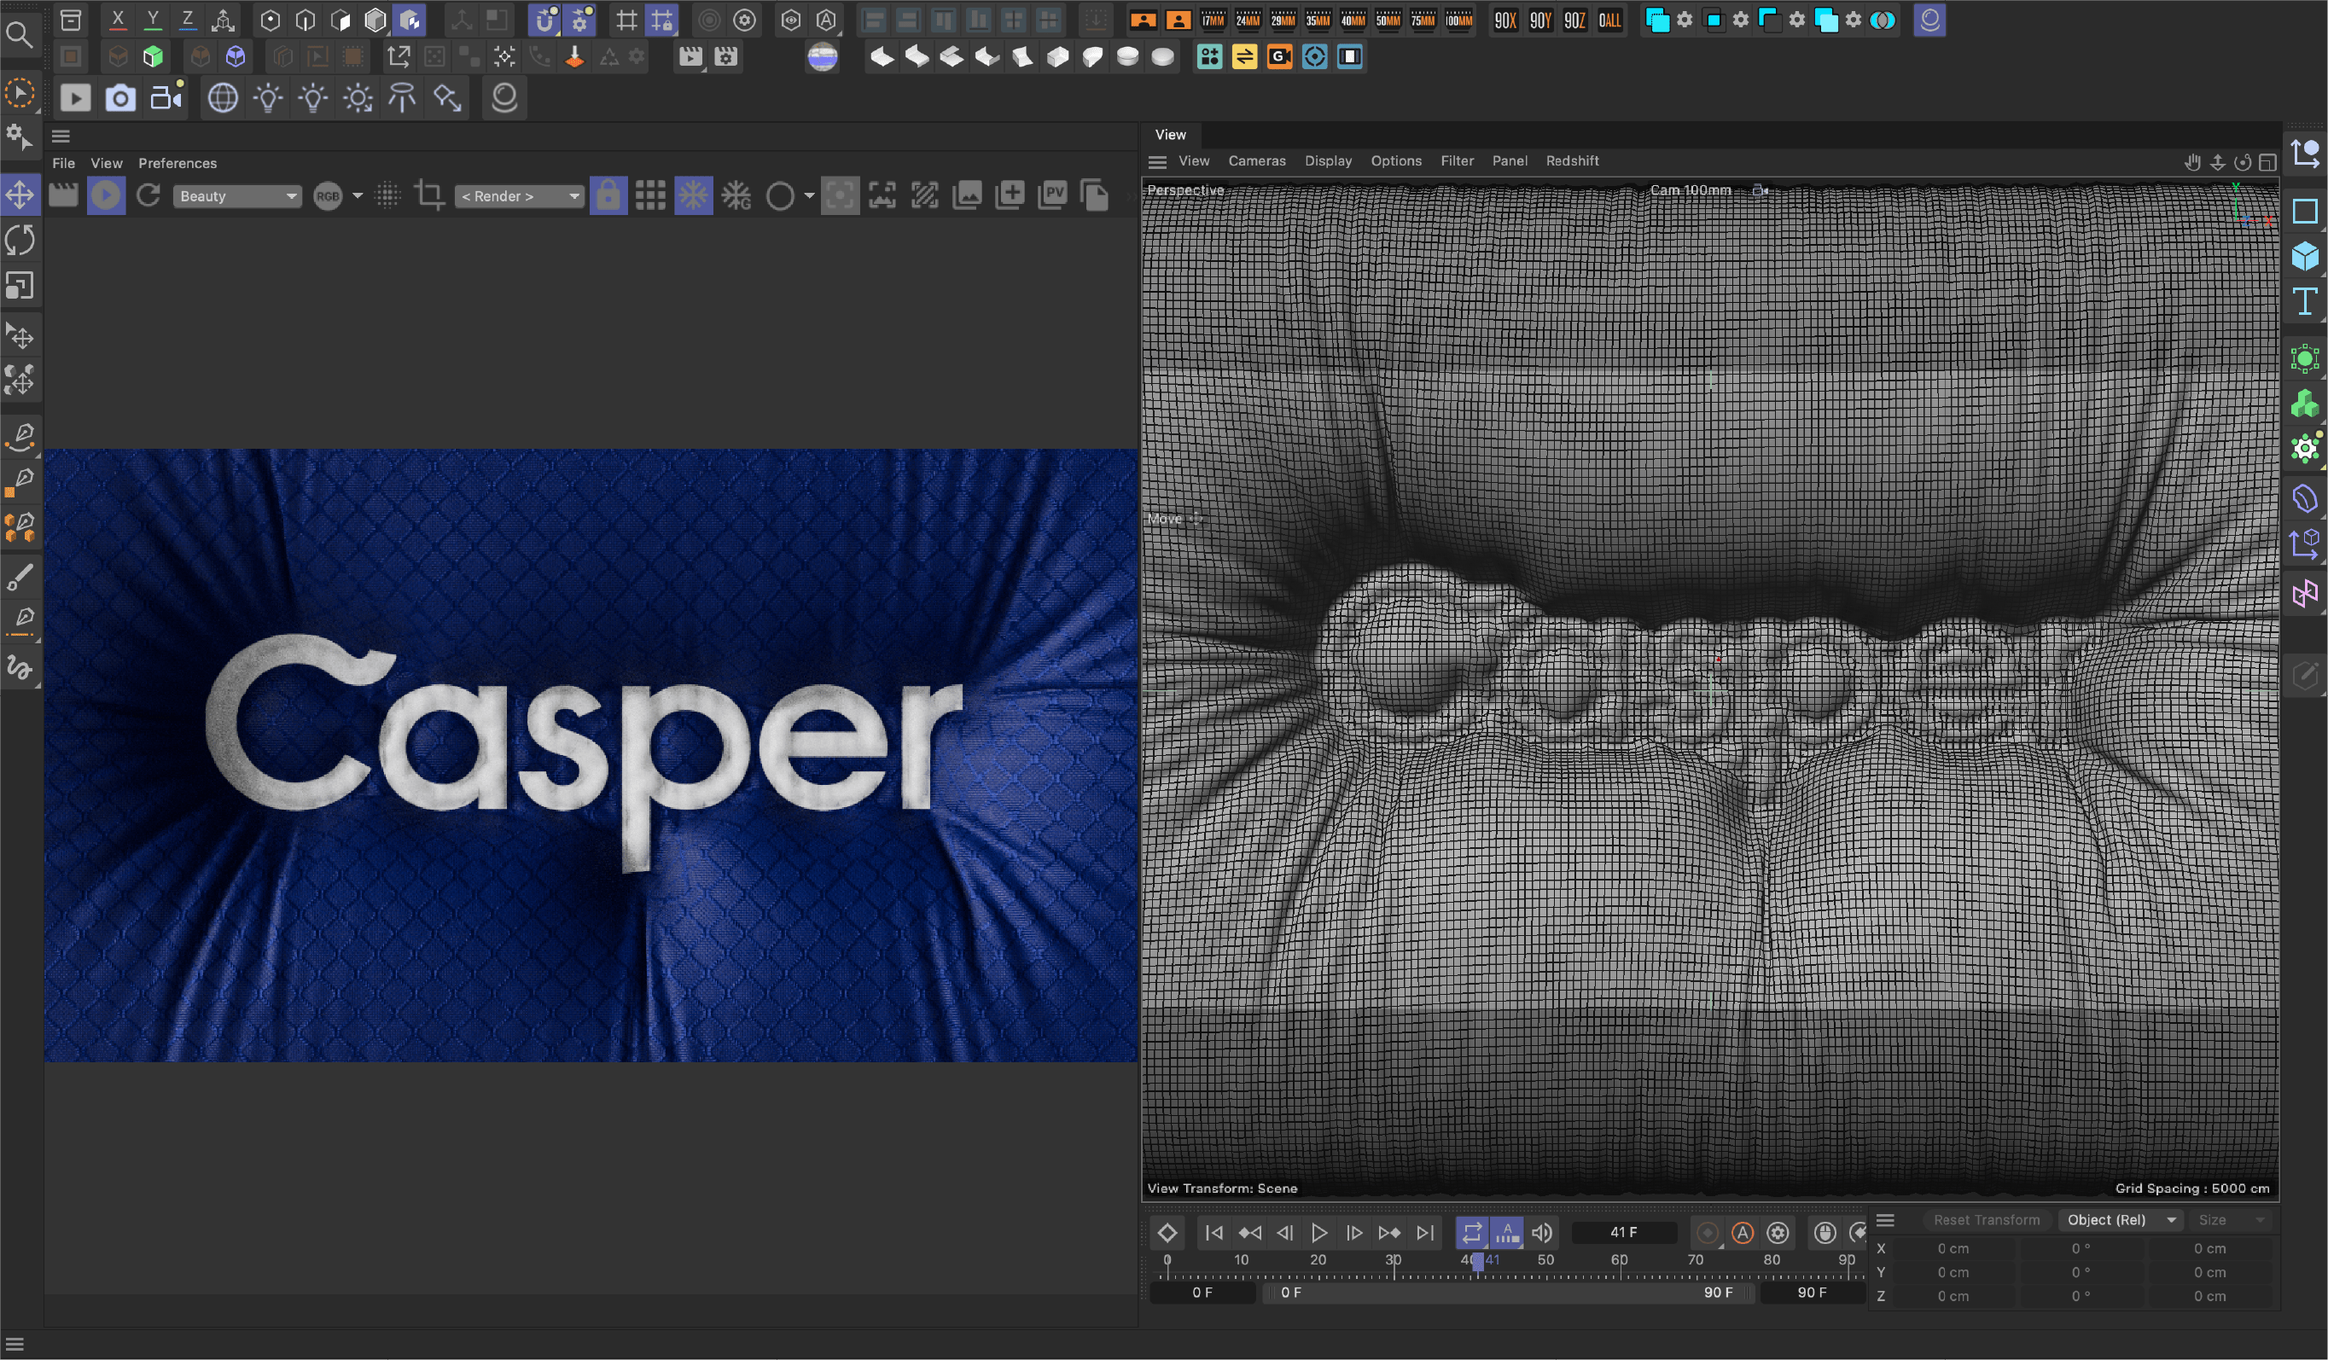Expand the Object (Rel) coordinate dropdown
The width and height of the screenshot is (2328, 1360).
(2121, 1219)
